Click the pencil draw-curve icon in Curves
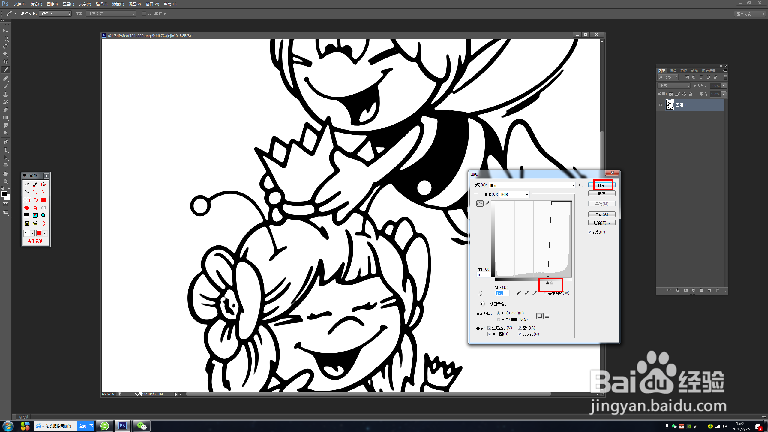Image resolution: width=768 pixels, height=432 pixels. 487,203
